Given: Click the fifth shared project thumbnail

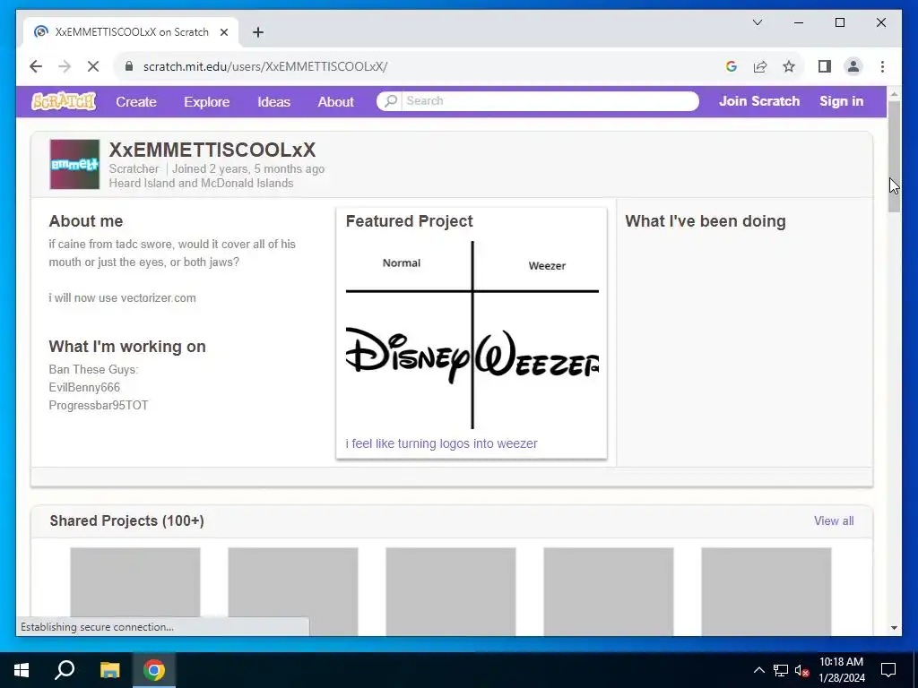Looking at the screenshot, I should coord(766,591).
